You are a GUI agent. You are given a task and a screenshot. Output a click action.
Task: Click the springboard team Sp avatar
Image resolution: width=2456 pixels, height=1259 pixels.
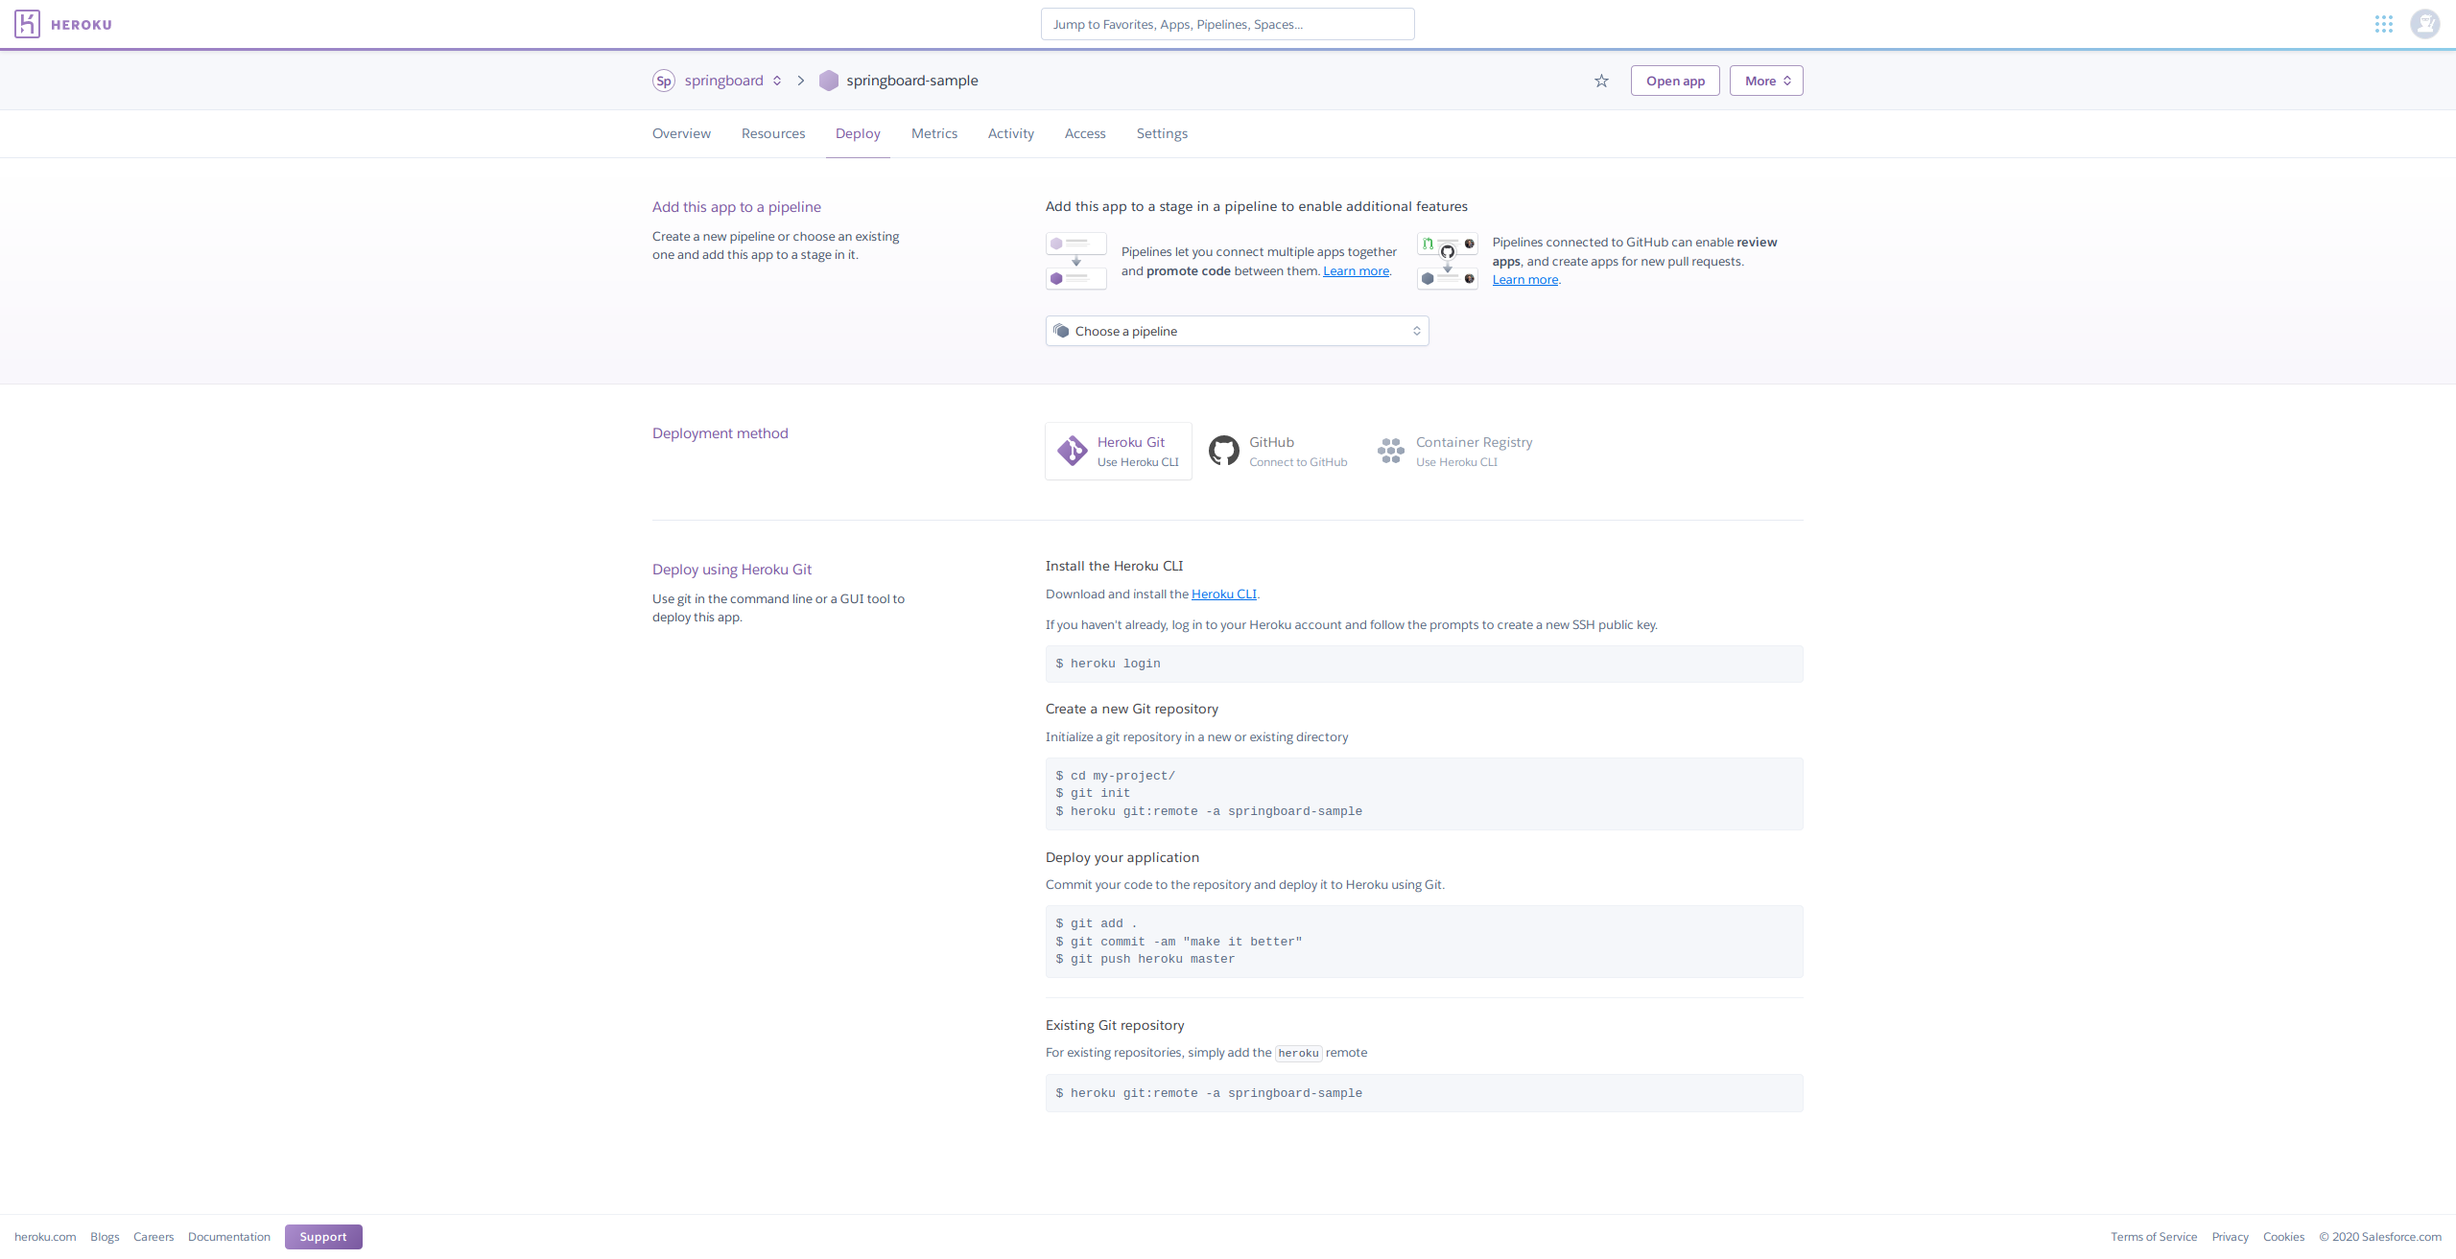pos(664,81)
